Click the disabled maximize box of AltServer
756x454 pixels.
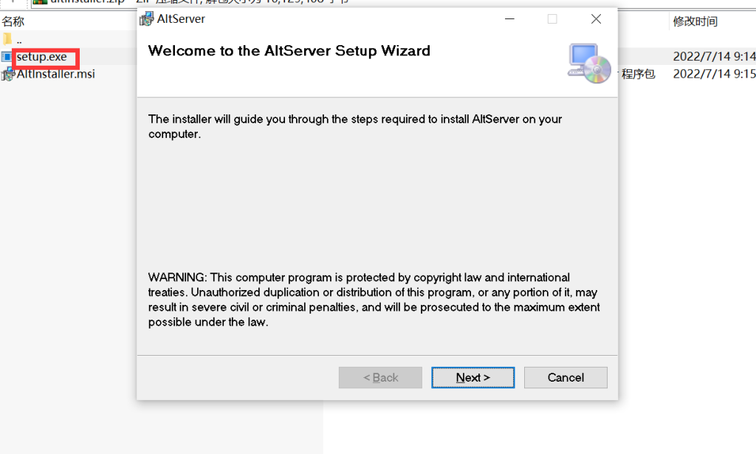pos(552,18)
